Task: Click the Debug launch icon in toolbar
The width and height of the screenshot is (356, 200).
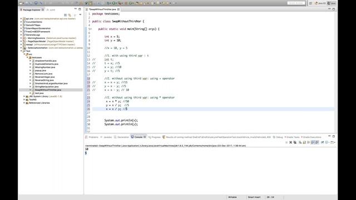Action: [x=108, y=3]
